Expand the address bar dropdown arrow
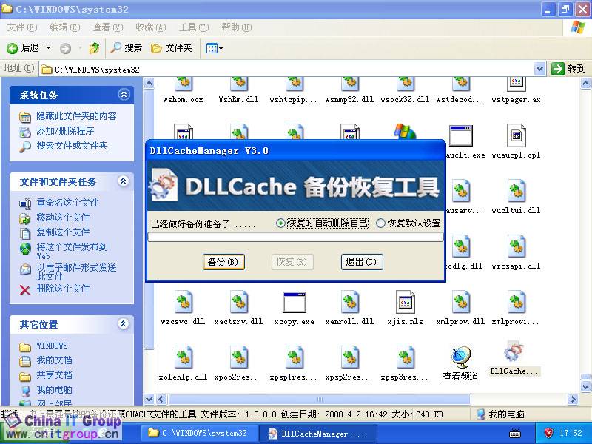This screenshot has width=592, height=444. [540, 69]
